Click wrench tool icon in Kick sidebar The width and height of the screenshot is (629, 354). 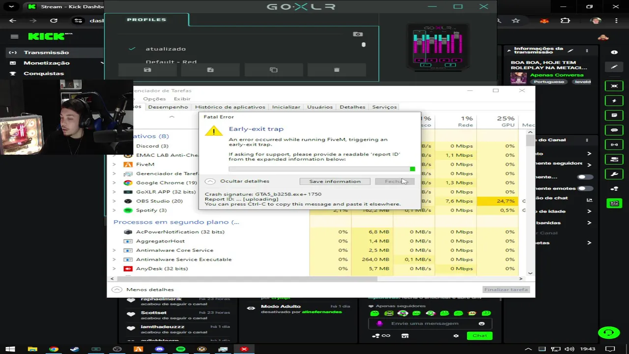coord(614,174)
